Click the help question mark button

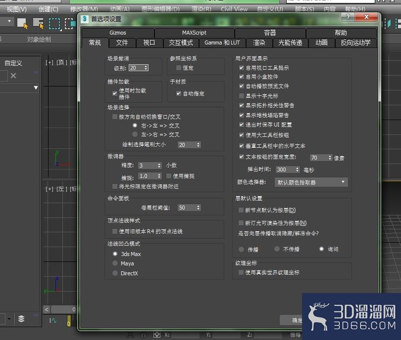[x=348, y=17]
